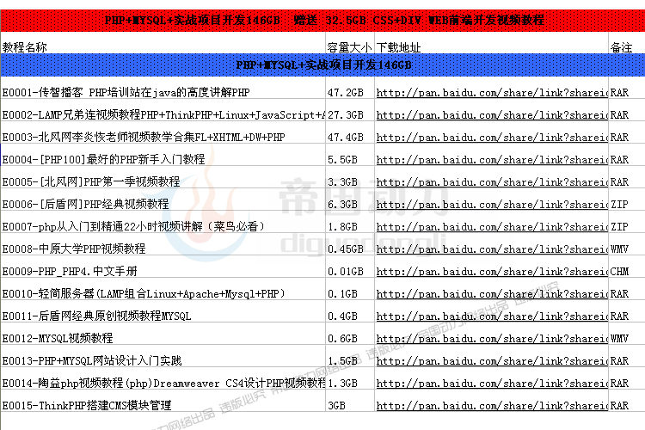The height and width of the screenshot is (430, 645).
Task: Open the download link for E0012 row
Action: [x=492, y=339]
